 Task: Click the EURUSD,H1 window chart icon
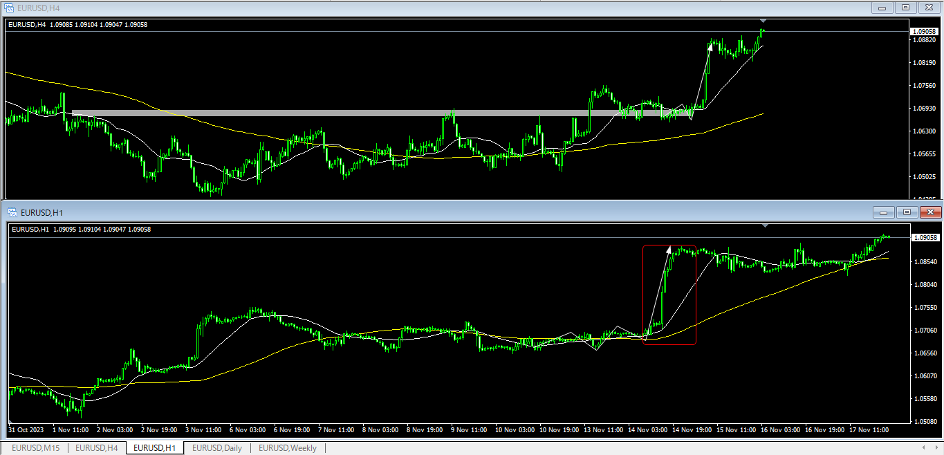pos(13,212)
